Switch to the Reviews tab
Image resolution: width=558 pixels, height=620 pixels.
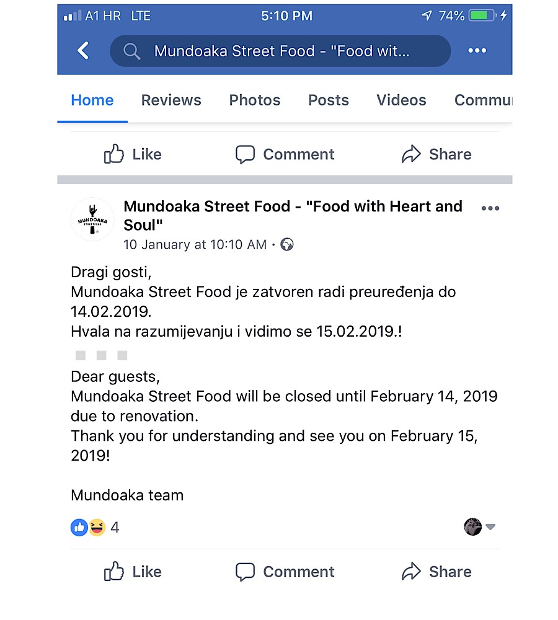pos(171,100)
